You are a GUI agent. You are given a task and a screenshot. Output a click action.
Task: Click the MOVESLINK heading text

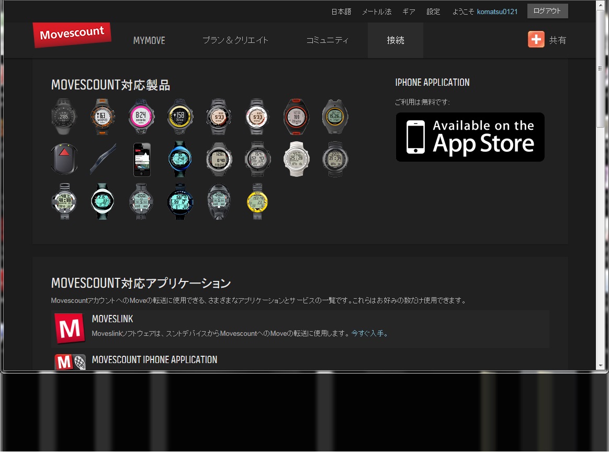coord(112,319)
